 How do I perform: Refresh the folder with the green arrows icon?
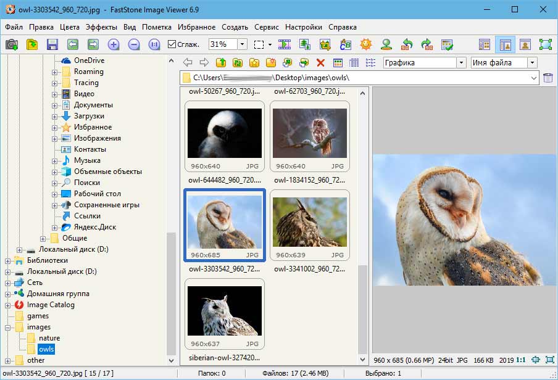pyautogui.click(x=238, y=62)
